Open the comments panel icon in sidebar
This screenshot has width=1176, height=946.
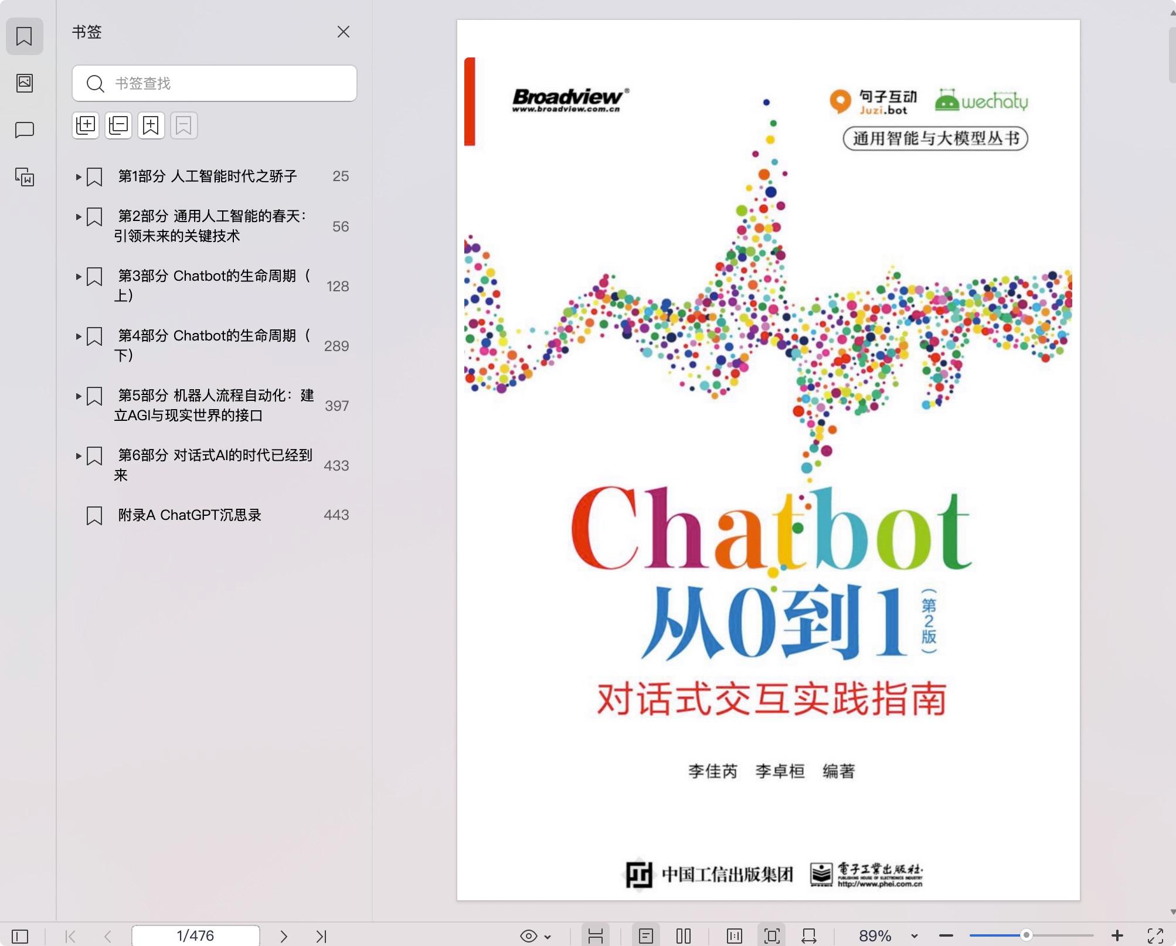coord(24,130)
